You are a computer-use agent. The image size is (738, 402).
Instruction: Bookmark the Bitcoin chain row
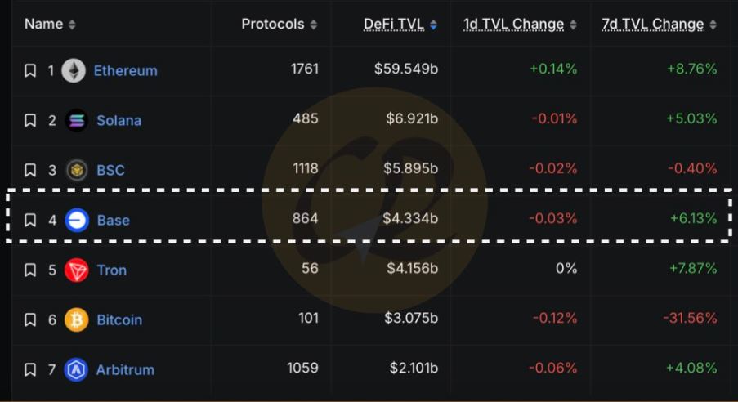30,320
